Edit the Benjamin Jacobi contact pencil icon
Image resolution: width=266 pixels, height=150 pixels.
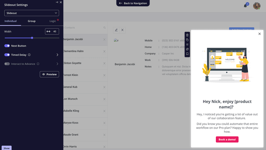pyautogui.click(x=116, y=30)
